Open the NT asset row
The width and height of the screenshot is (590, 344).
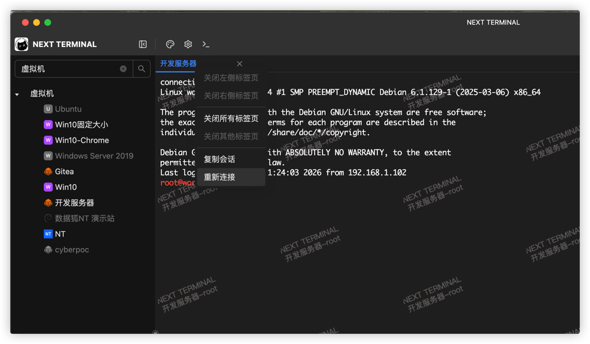pyautogui.click(x=60, y=234)
